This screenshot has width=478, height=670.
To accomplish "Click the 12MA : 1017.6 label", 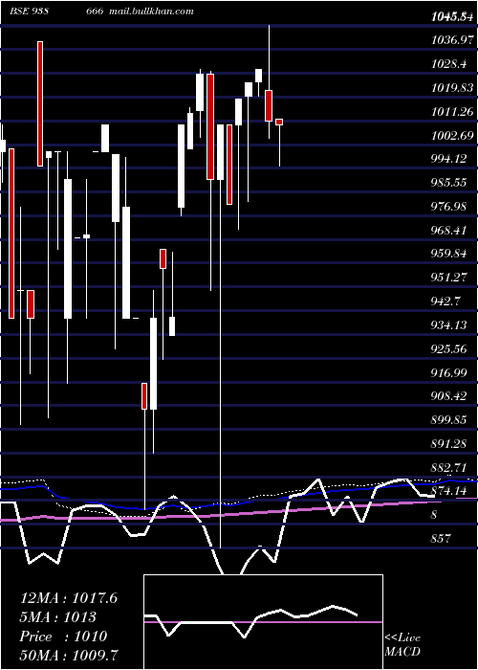I will pos(69,598).
